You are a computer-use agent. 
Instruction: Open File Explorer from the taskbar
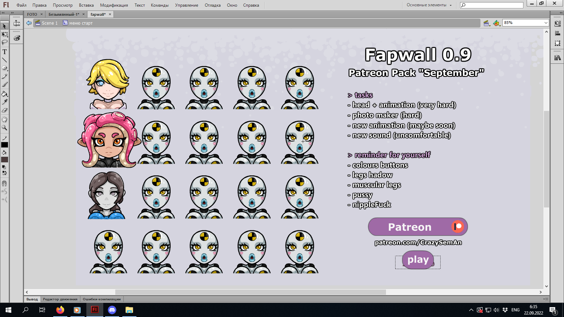point(129,310)
